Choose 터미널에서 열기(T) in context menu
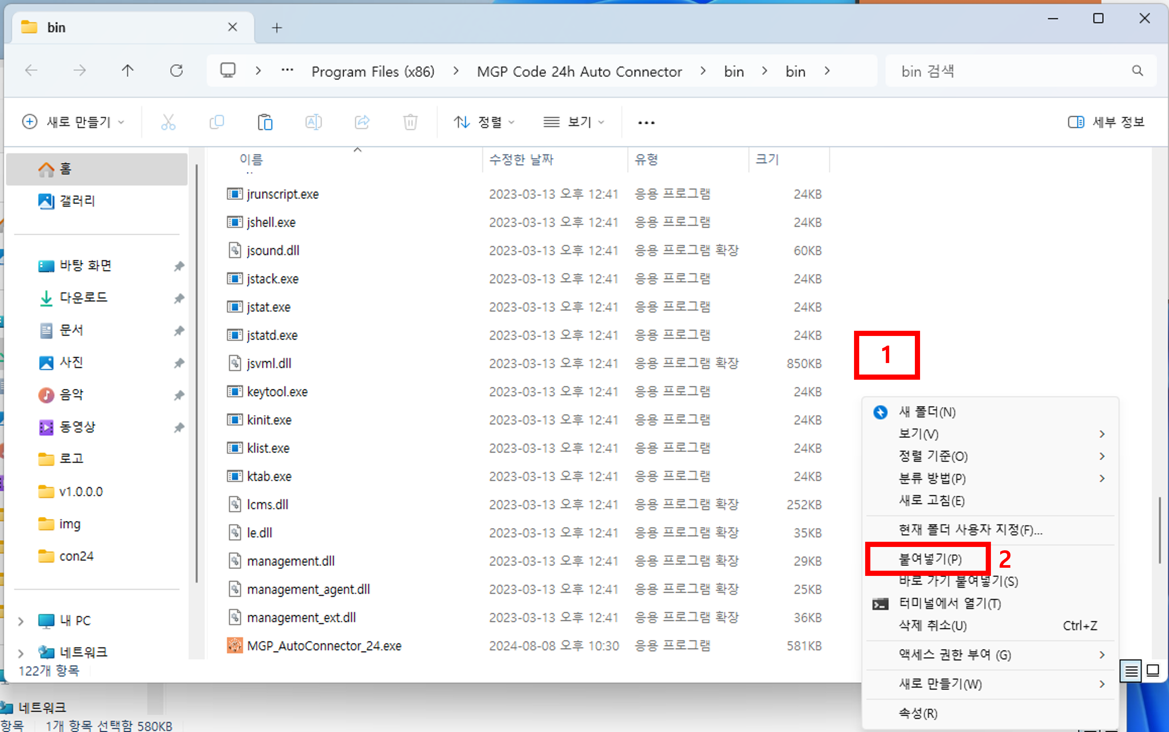1169x732 pixels. (991, 604)
